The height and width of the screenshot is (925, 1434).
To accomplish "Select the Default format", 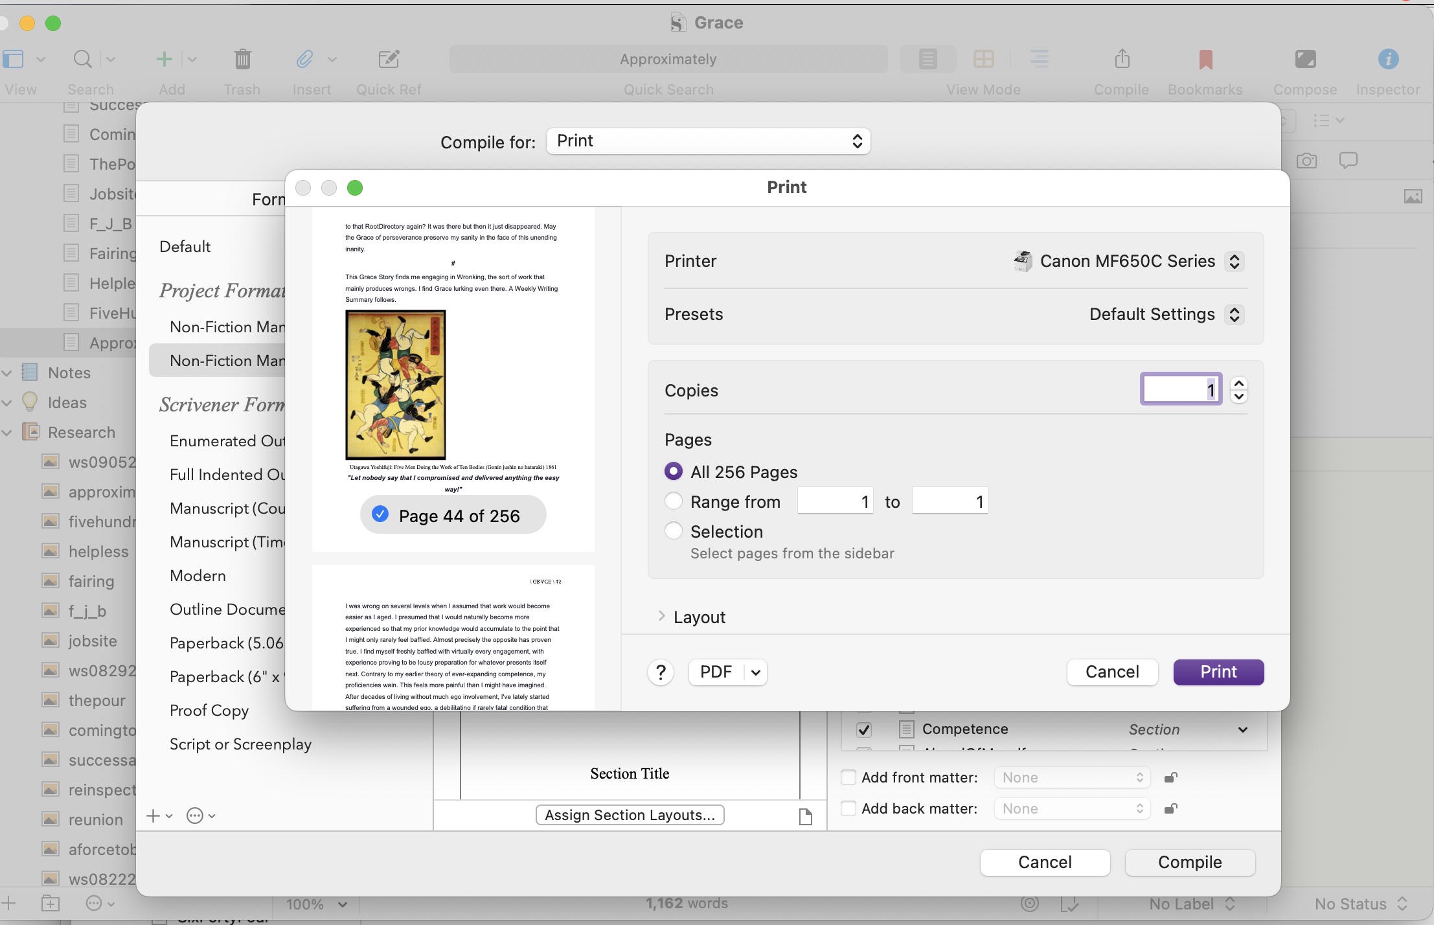I will coord(185,247).
